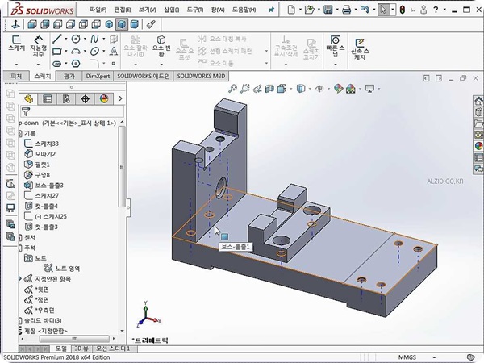Screen dimensions: 484x363
Task: Open the Apply Scene icon
Action: [351, 89]
